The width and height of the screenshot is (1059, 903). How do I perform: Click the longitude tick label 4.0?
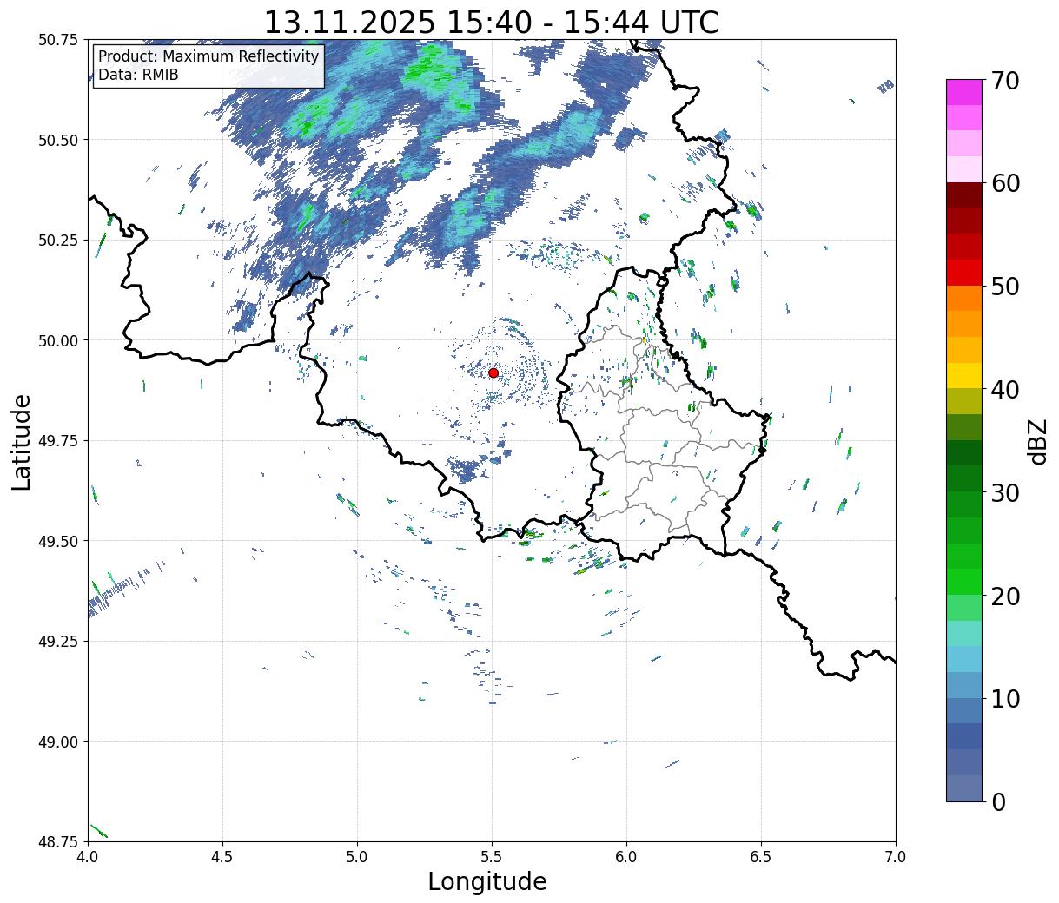(87, 857)
